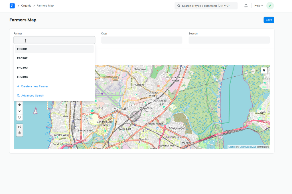292x194 pixels.
Task: Open Advanced Search for farmers
Action: [33, 96]
